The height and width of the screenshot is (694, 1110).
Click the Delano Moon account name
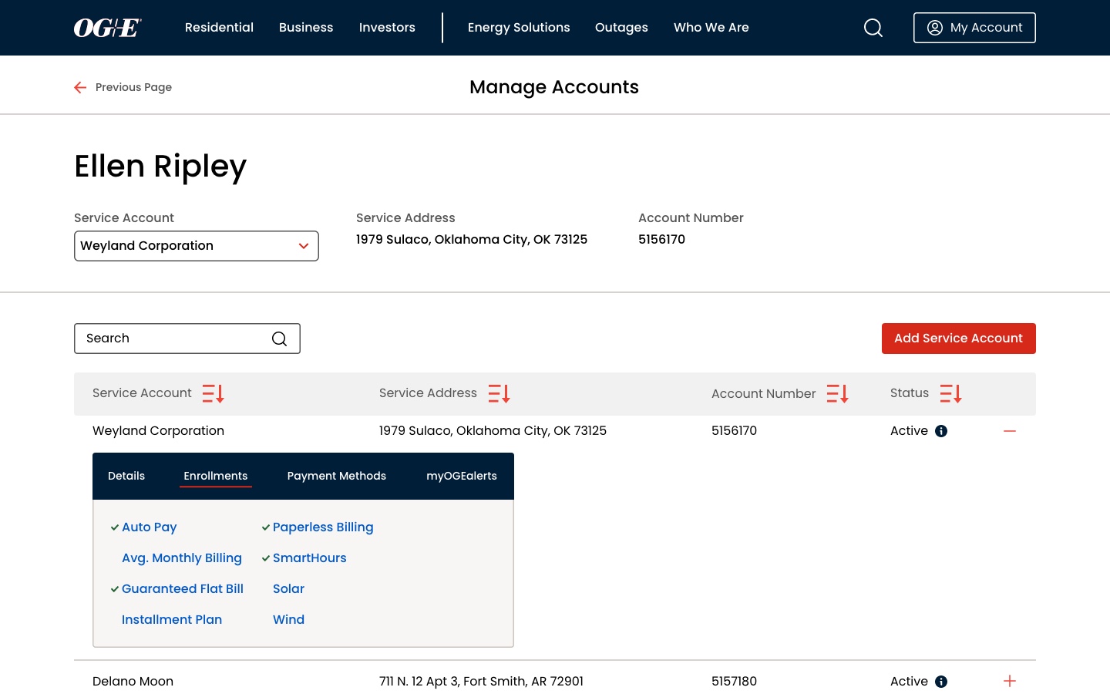click(x=133, y=682)
